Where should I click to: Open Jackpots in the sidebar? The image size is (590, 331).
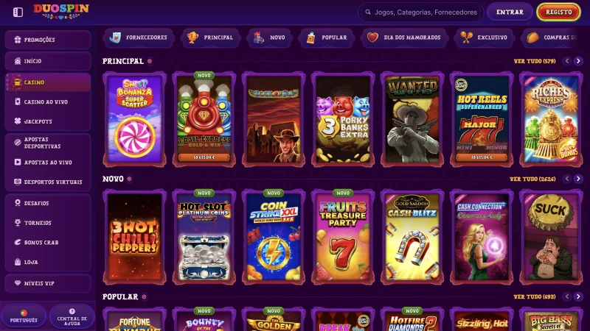pyautogui.click(x=48, y=121)
